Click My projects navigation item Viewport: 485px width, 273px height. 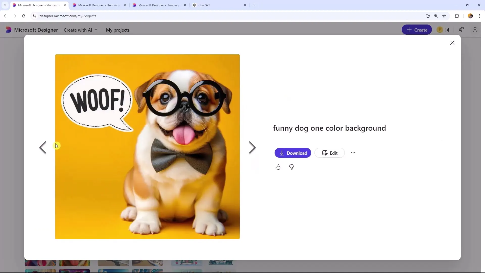[118, 30]
